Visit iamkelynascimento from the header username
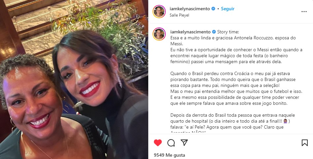 coord(190,9)
